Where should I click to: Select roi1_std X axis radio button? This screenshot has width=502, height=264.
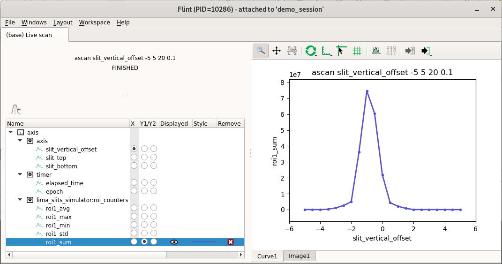click(134, 233)
